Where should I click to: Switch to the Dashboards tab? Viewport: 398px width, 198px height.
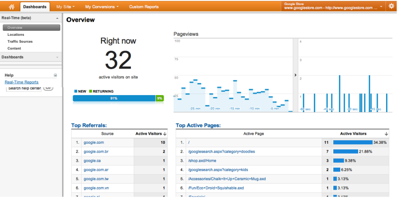coord(35,7)
